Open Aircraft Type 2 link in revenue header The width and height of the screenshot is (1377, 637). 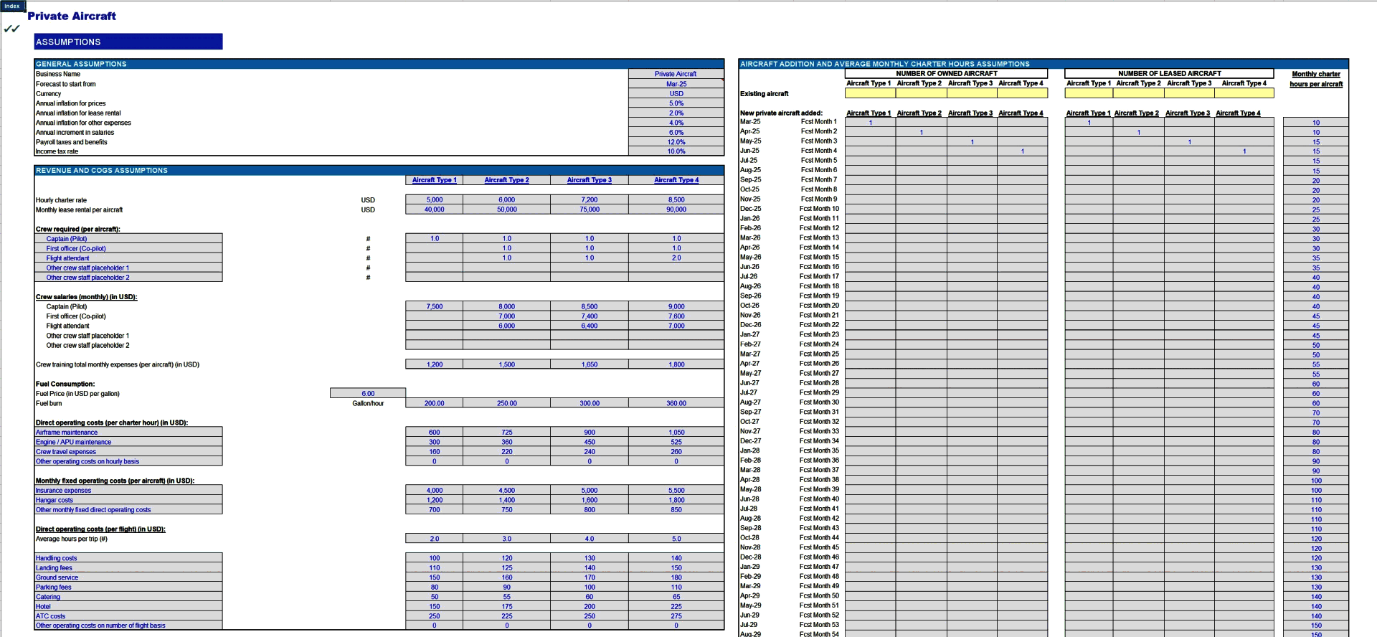506,180
